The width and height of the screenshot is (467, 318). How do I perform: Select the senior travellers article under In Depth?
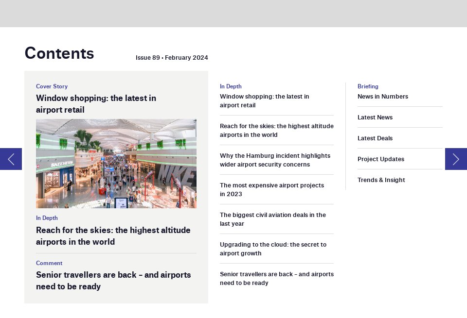[277, 279]
